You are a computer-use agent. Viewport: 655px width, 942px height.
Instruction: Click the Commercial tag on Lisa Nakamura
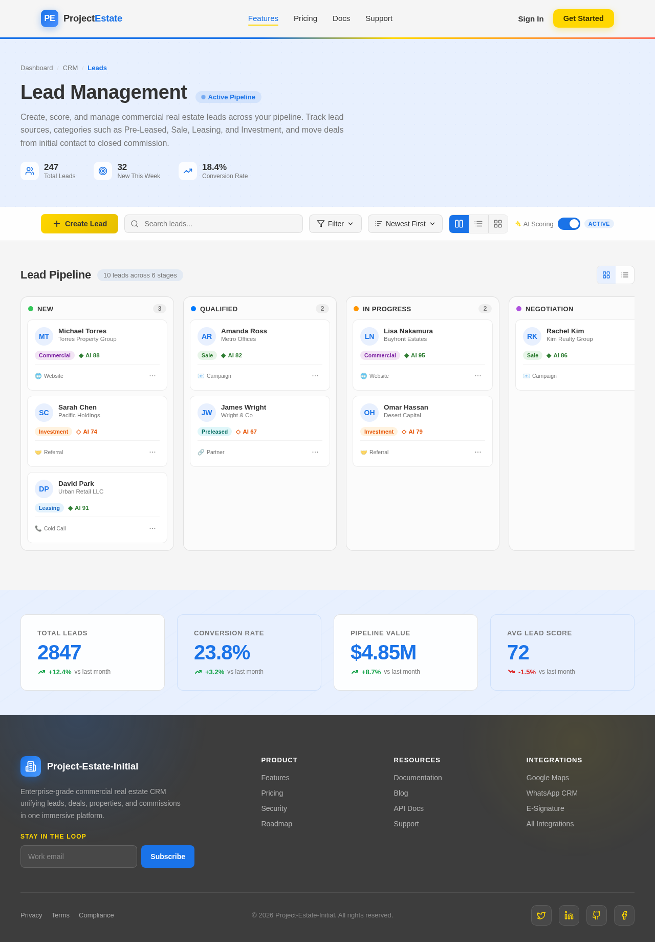click(x=380, y=355)
